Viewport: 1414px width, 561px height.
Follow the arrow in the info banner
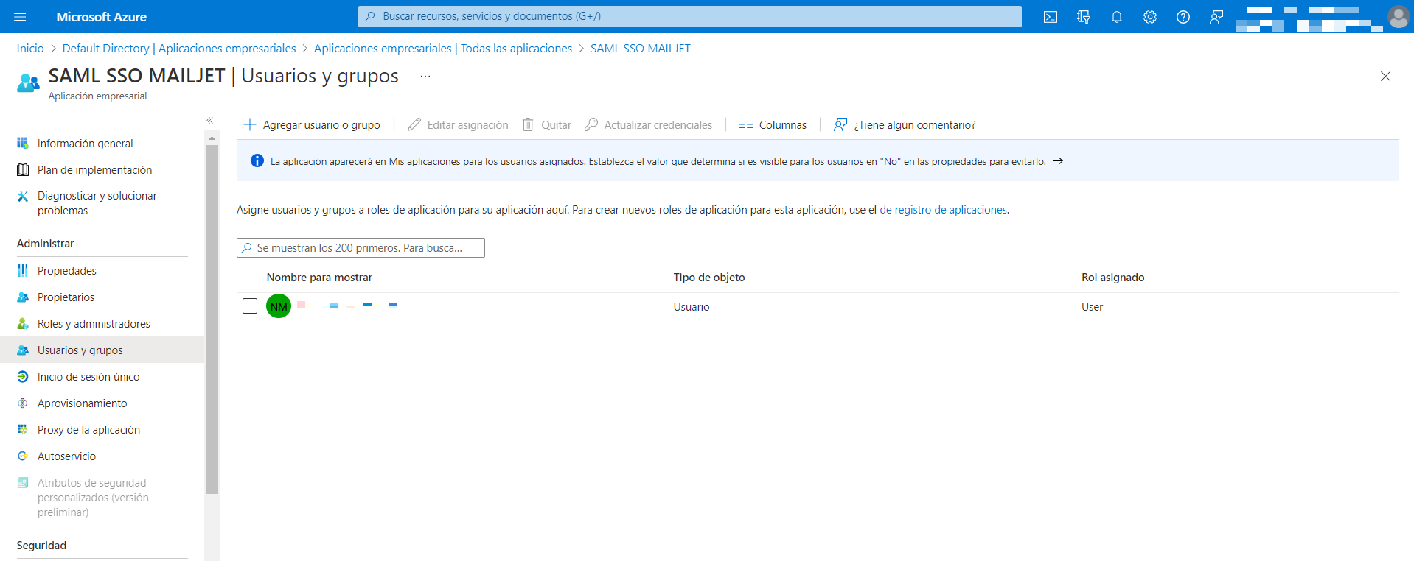coord(1058,161)
